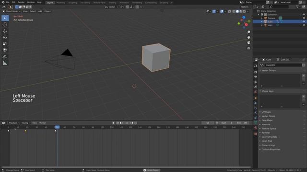Click the yellow keyframe in the timeline
Viewport: 307px width, 172px height.
[25, 131]
